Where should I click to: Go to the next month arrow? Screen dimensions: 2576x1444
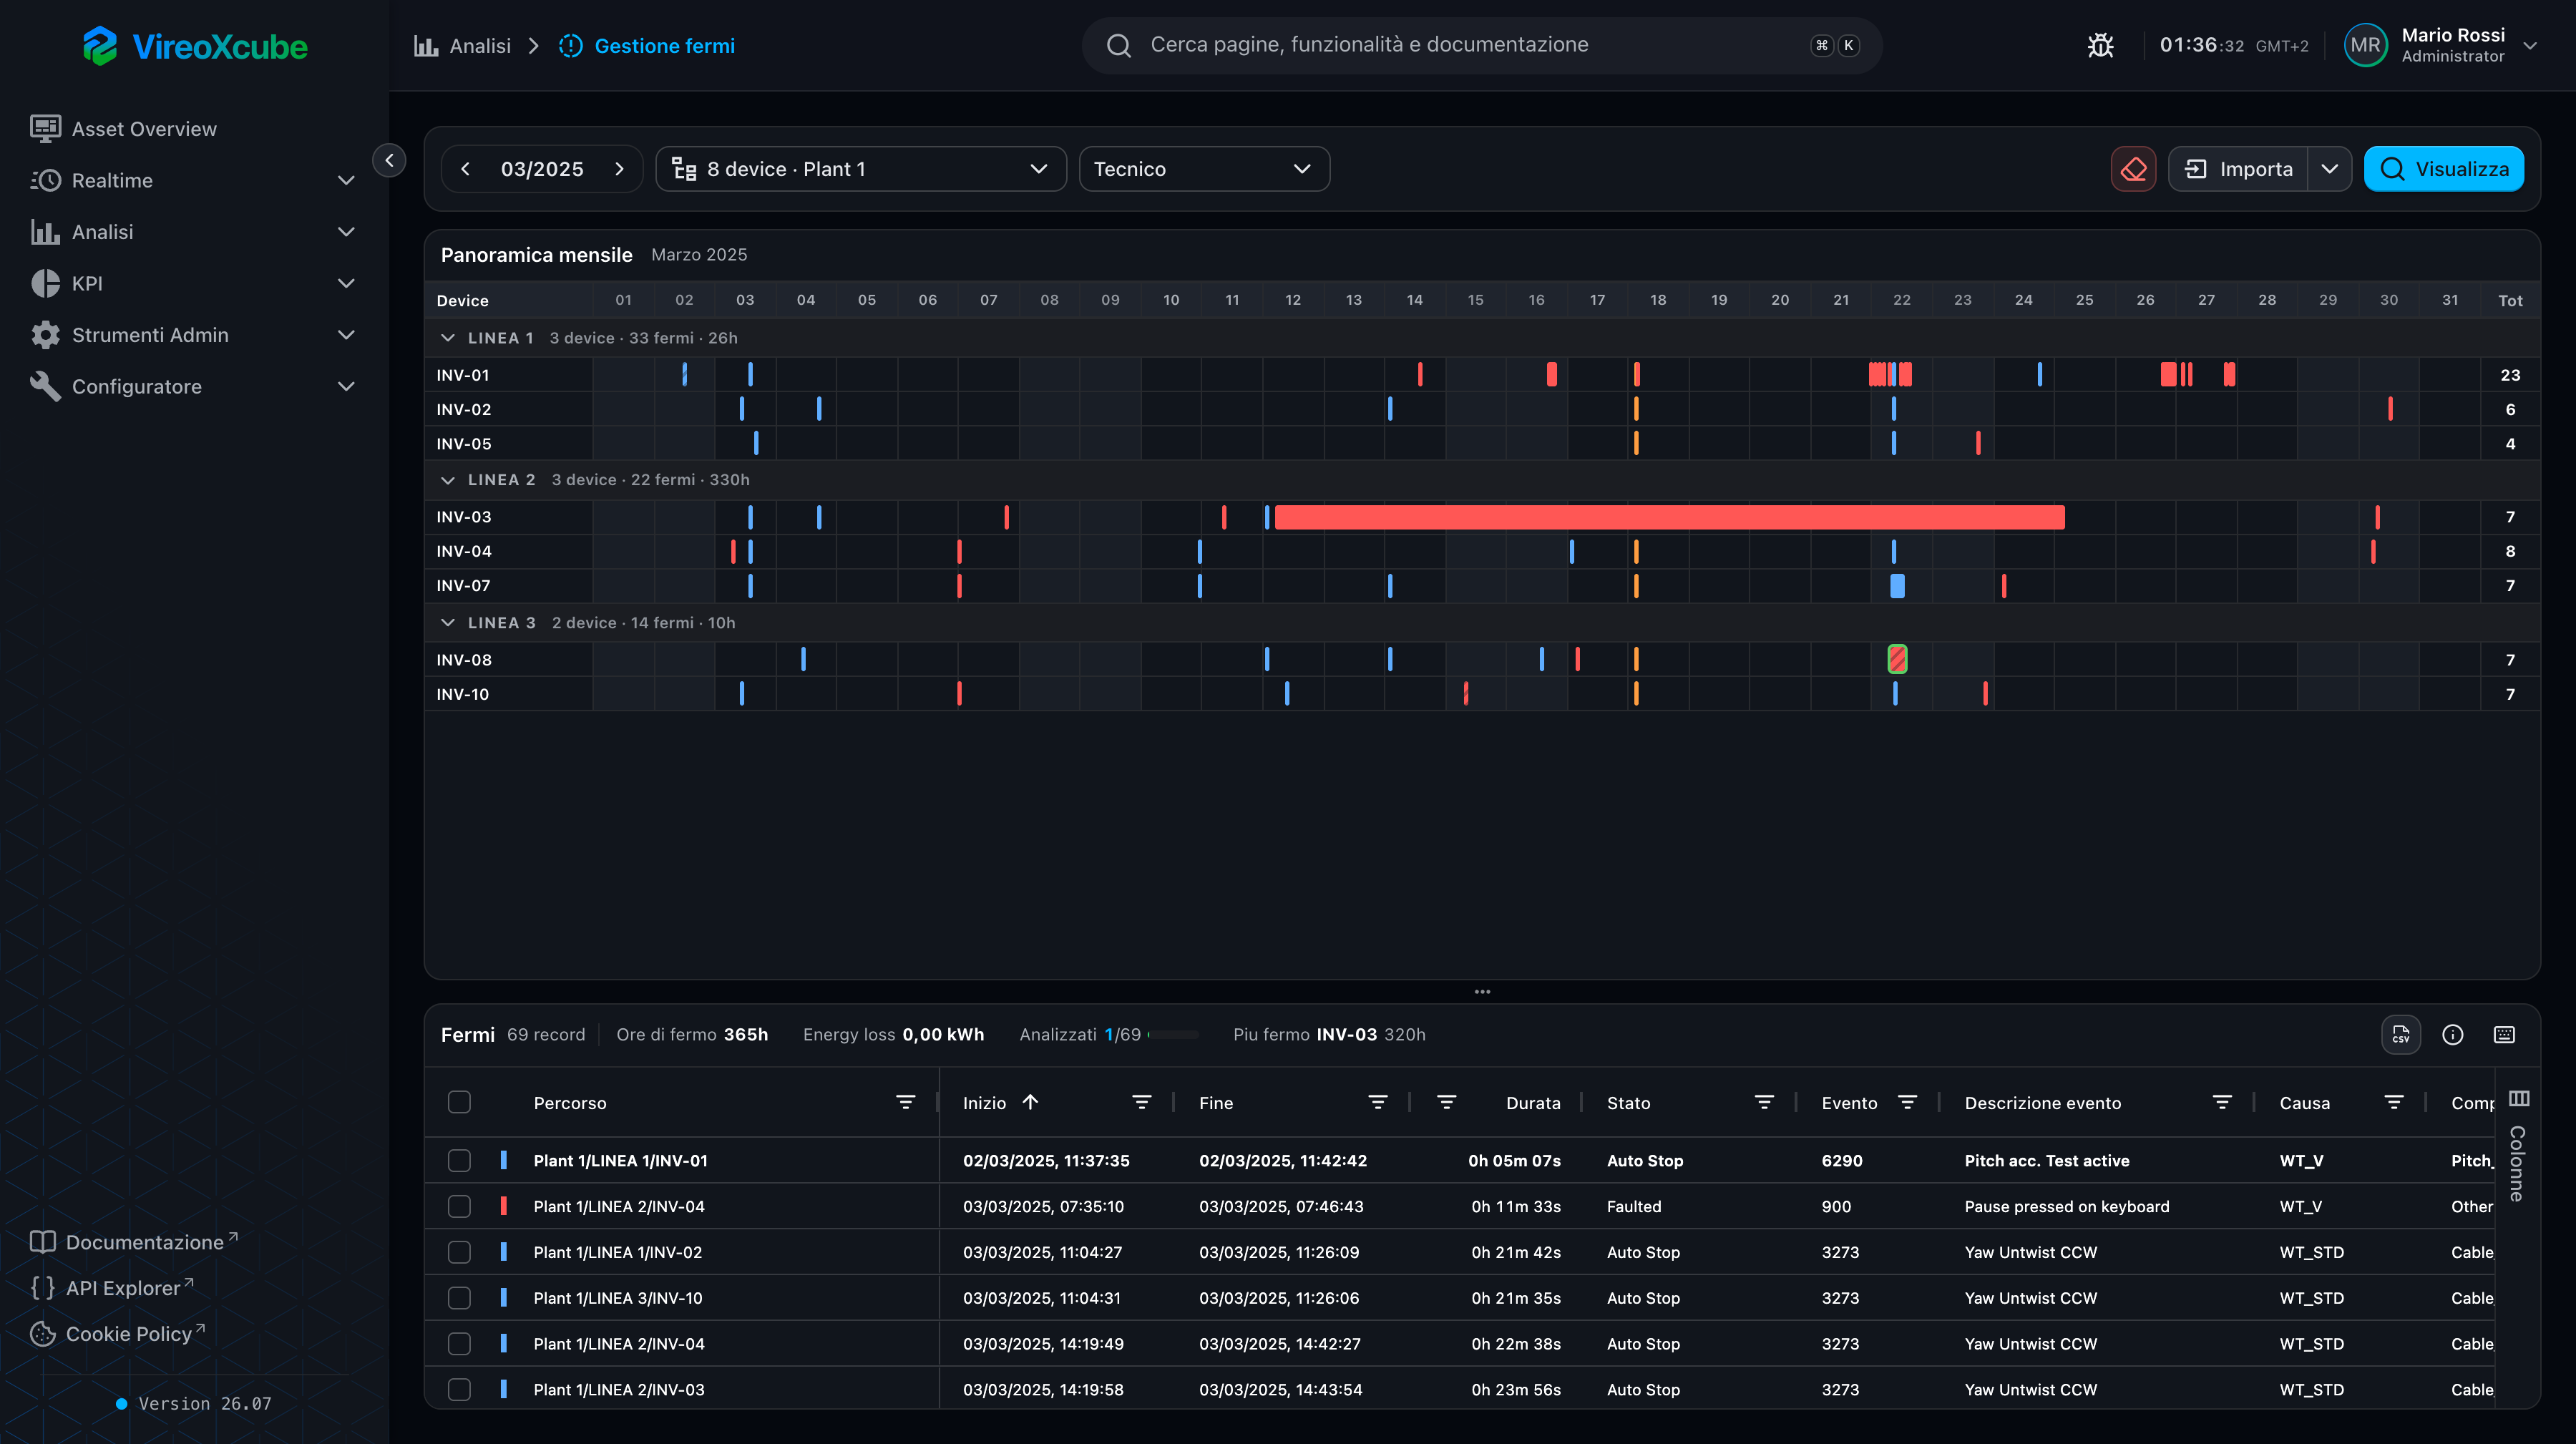(x=619, y=169)
